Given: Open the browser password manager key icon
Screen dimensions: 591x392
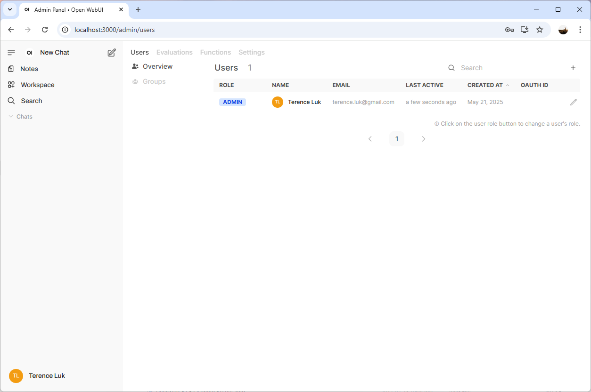Looking at the screenshot, I should coord(509,30).
